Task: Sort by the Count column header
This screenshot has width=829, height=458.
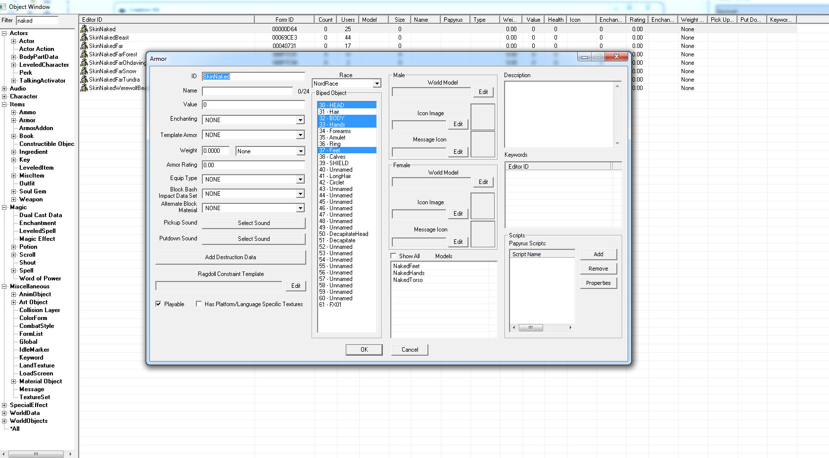Action: coord(325,20)
